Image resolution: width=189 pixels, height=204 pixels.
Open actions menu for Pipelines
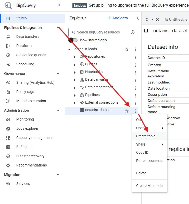(135, 96)
